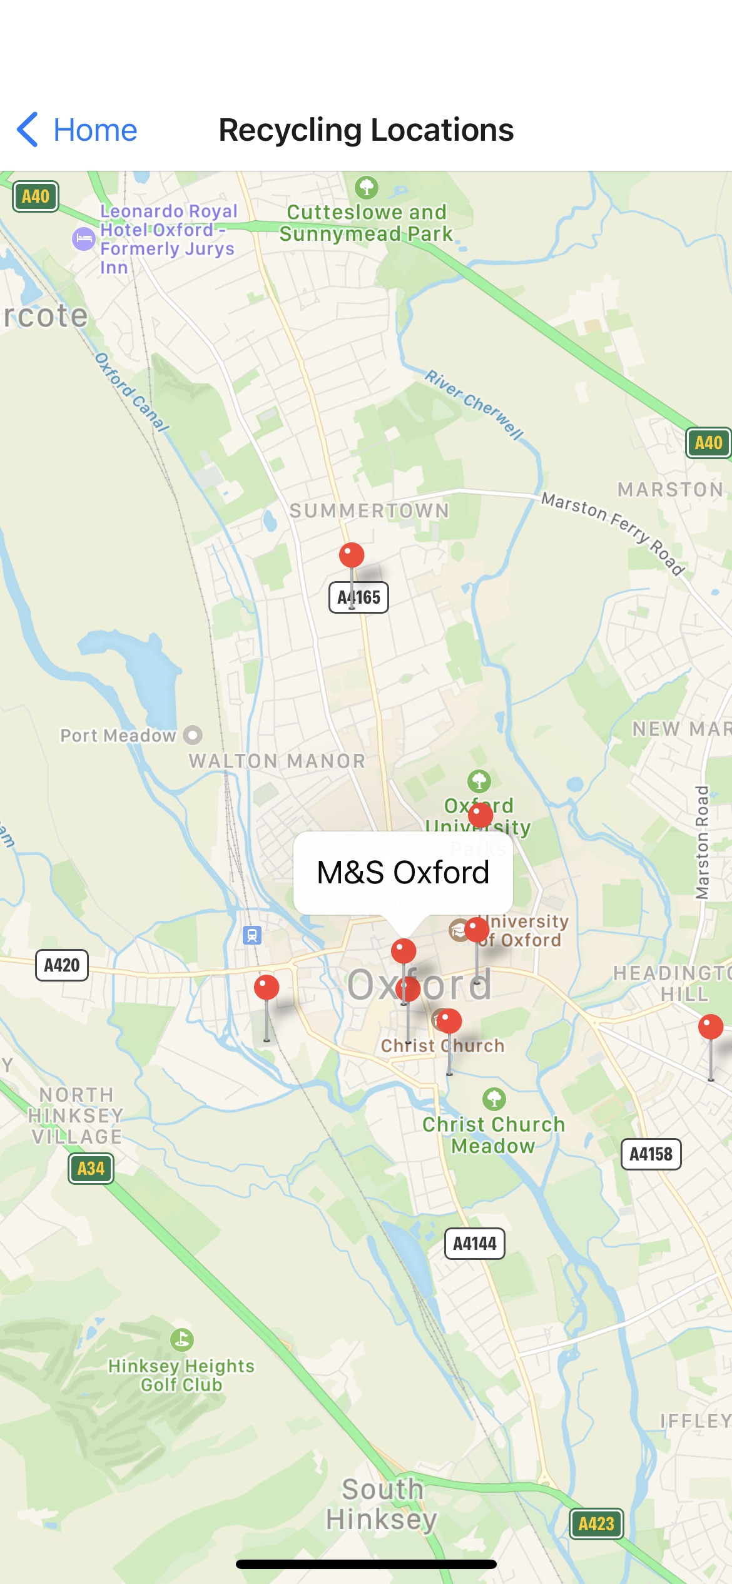Tap the Leonardo Royal Hotel bed icon
Screen dimensions: 732x1584
(x=84, y=239)
